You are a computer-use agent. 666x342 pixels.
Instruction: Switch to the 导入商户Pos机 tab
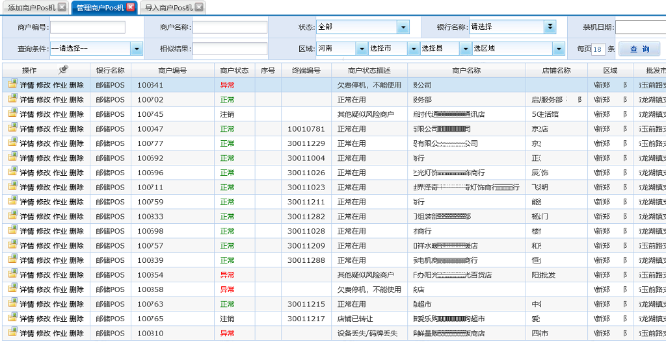click(168, 8)
